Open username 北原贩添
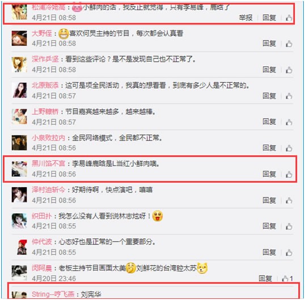This screenshot has width=305, height=300. click(45, 85)
